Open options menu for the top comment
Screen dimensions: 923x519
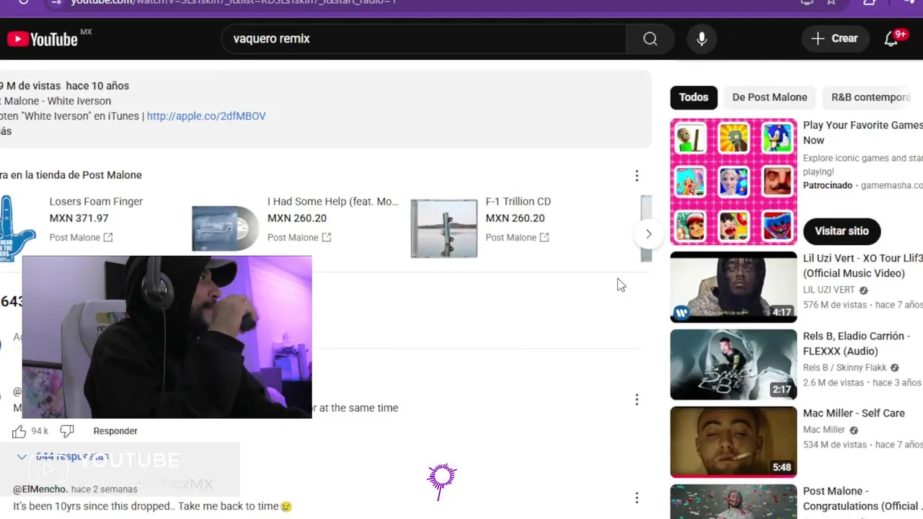click(x=637, y=399)
